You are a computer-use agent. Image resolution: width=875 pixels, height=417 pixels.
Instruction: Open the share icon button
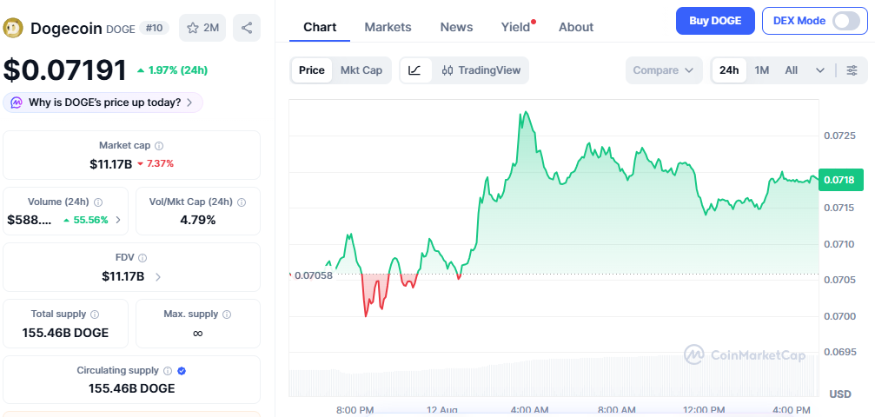247,28
